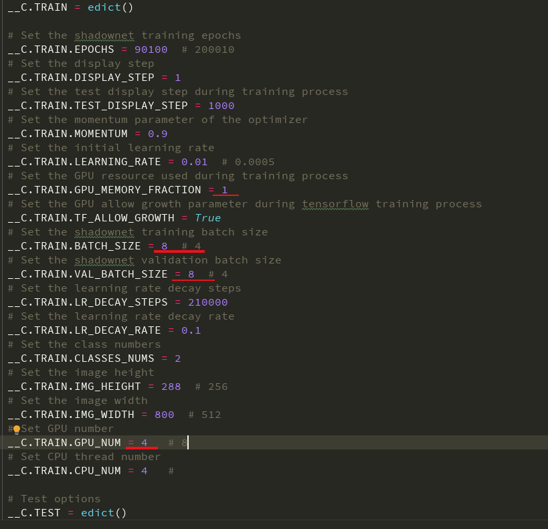The image size is (548, 529).
Task: Click the LR_DECAY_RATE value 0.1
Action: tap(191, 330)
